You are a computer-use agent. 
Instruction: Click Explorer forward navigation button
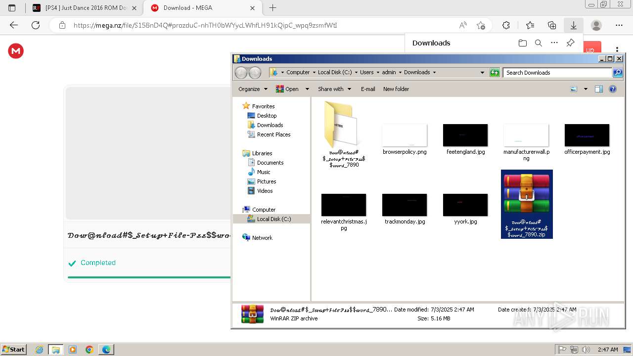click(x=255, y=73)
